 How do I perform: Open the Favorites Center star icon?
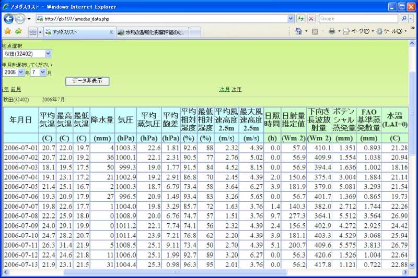[x=8, y=31]
